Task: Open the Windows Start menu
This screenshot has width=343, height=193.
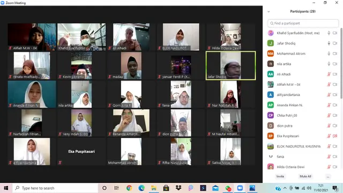Action: [6, 188]
